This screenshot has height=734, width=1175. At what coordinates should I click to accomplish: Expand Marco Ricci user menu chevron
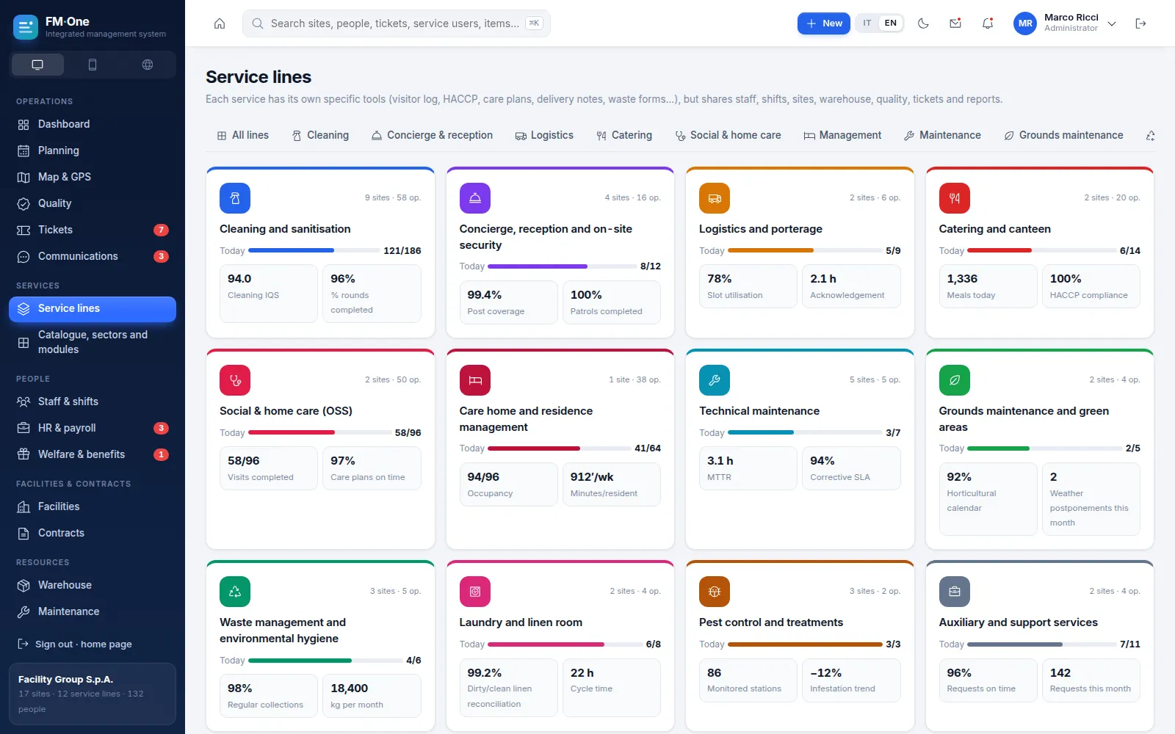pos(1112,23)
